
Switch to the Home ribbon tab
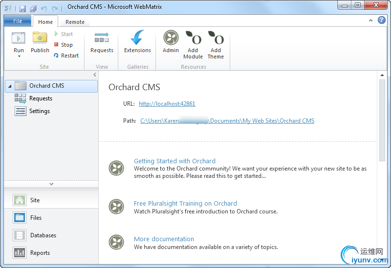tap(45, 22)
